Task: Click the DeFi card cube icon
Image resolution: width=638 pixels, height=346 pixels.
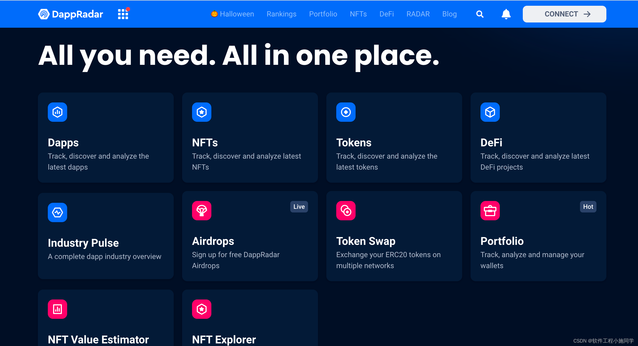Action: tap(490, 112)
